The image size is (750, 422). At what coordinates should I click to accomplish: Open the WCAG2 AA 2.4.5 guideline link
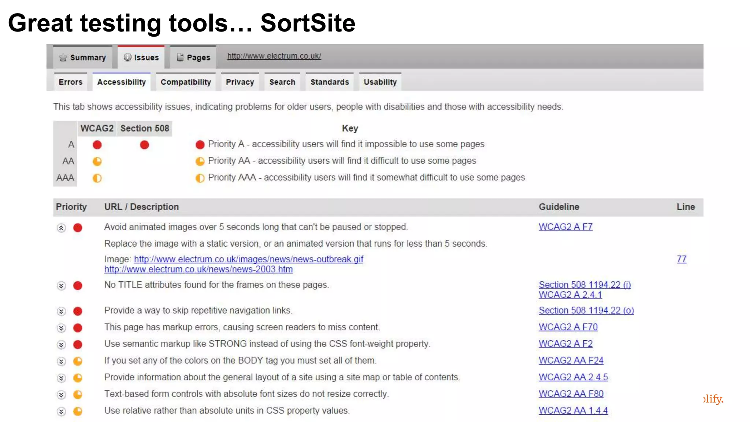573,377
